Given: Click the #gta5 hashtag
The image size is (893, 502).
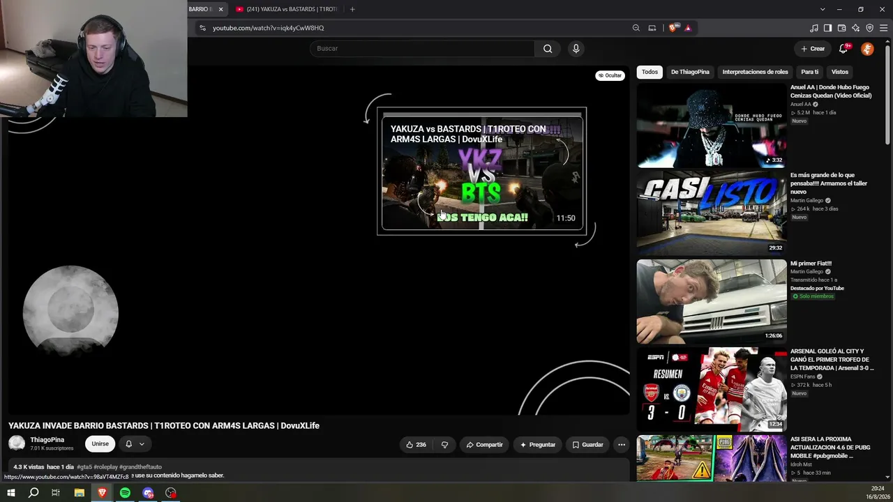Looking at the screenshot, I should pyautogui.click(x=84, y=466).
